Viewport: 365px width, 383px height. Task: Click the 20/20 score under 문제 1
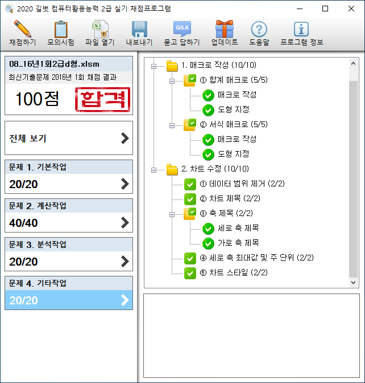pyautogui.click(x=23, y=184)
